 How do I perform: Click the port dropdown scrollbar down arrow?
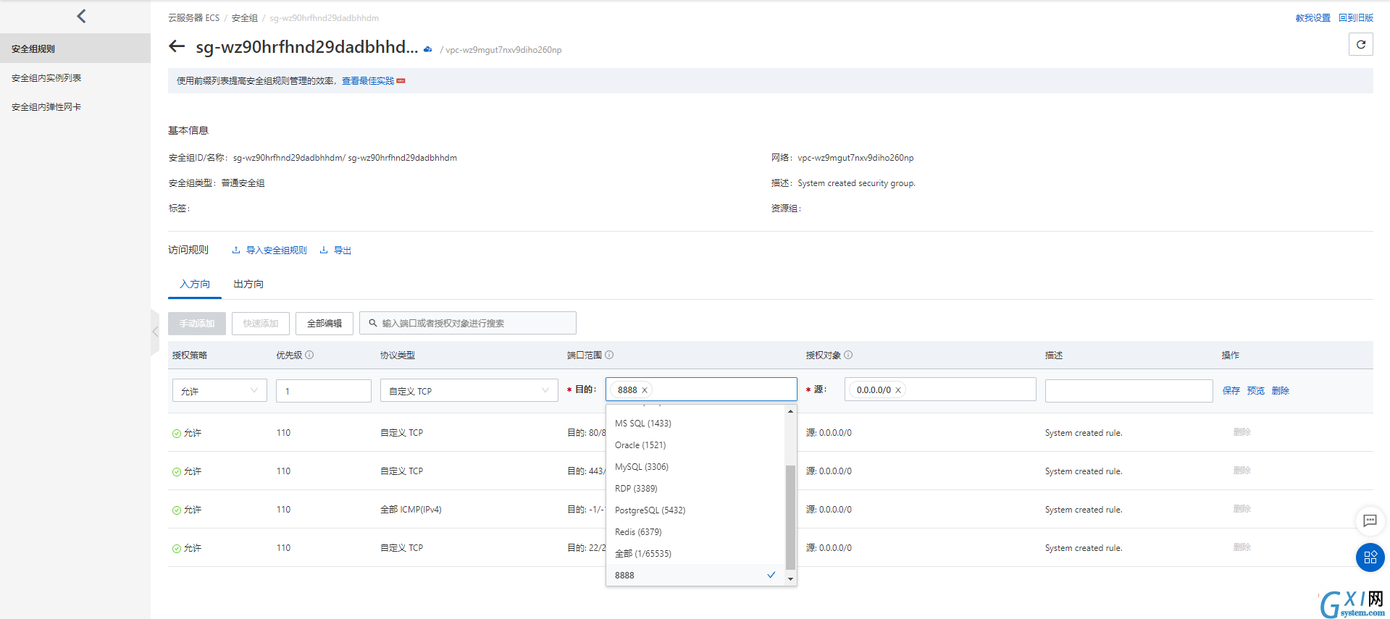point(790,579)
